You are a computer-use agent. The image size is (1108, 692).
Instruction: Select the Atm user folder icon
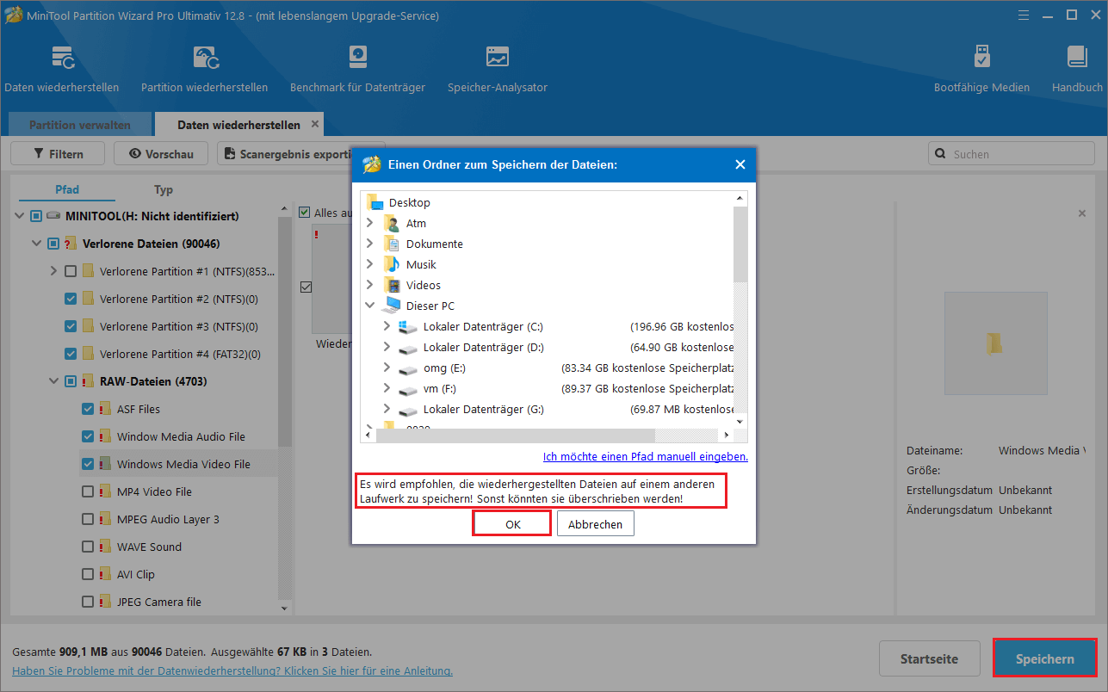click(x=393, y=223)
